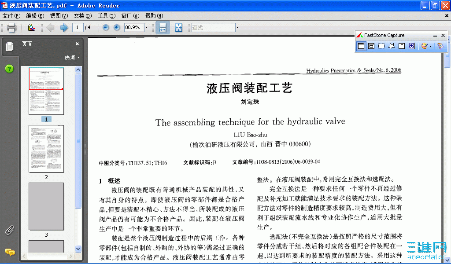
Task: Close the PDF document with menu-bar X
Action: (x=447, y=16)
